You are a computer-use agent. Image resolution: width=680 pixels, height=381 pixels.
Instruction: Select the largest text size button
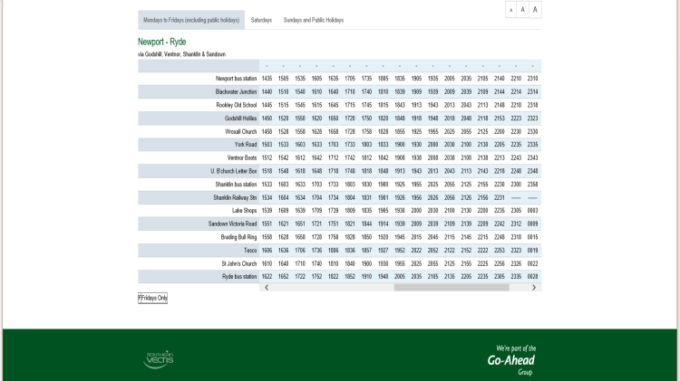535,10
